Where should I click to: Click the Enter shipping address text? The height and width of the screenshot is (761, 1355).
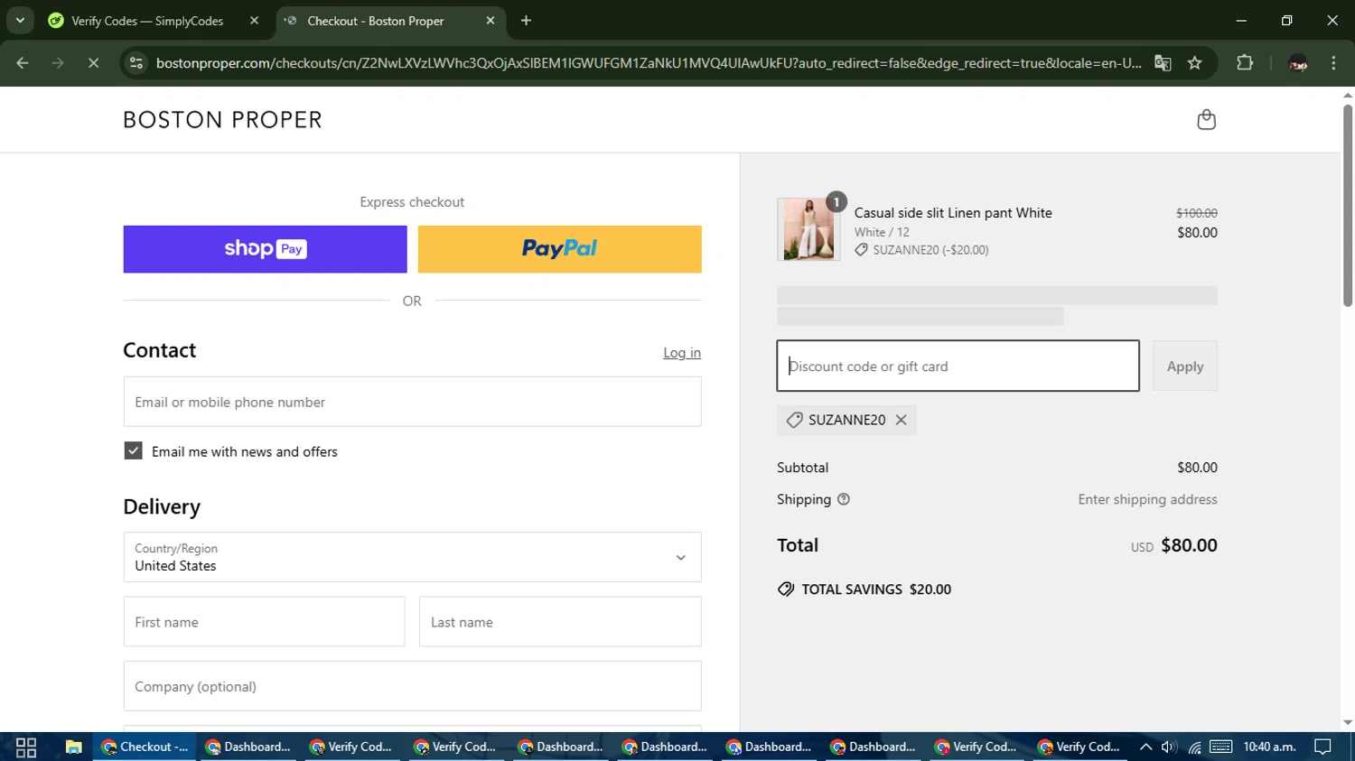click(x=1147, y=499)
